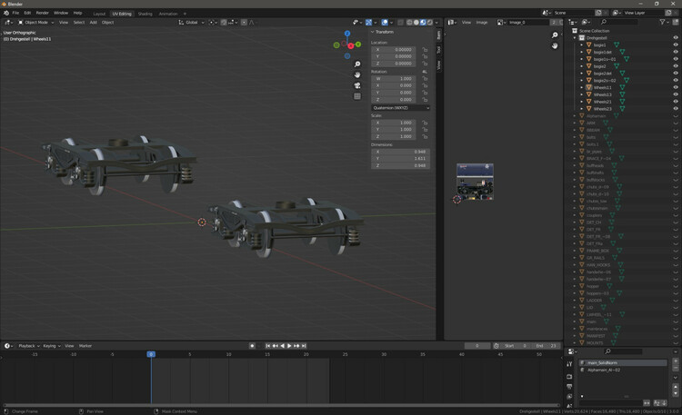Image resolution: width=682 pixels, height=415 pixels.
Task: Toggle X-ray display in viewport header
Action: [401, 22]
